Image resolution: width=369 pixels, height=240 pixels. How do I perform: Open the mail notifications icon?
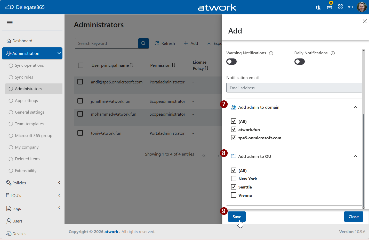330,7
